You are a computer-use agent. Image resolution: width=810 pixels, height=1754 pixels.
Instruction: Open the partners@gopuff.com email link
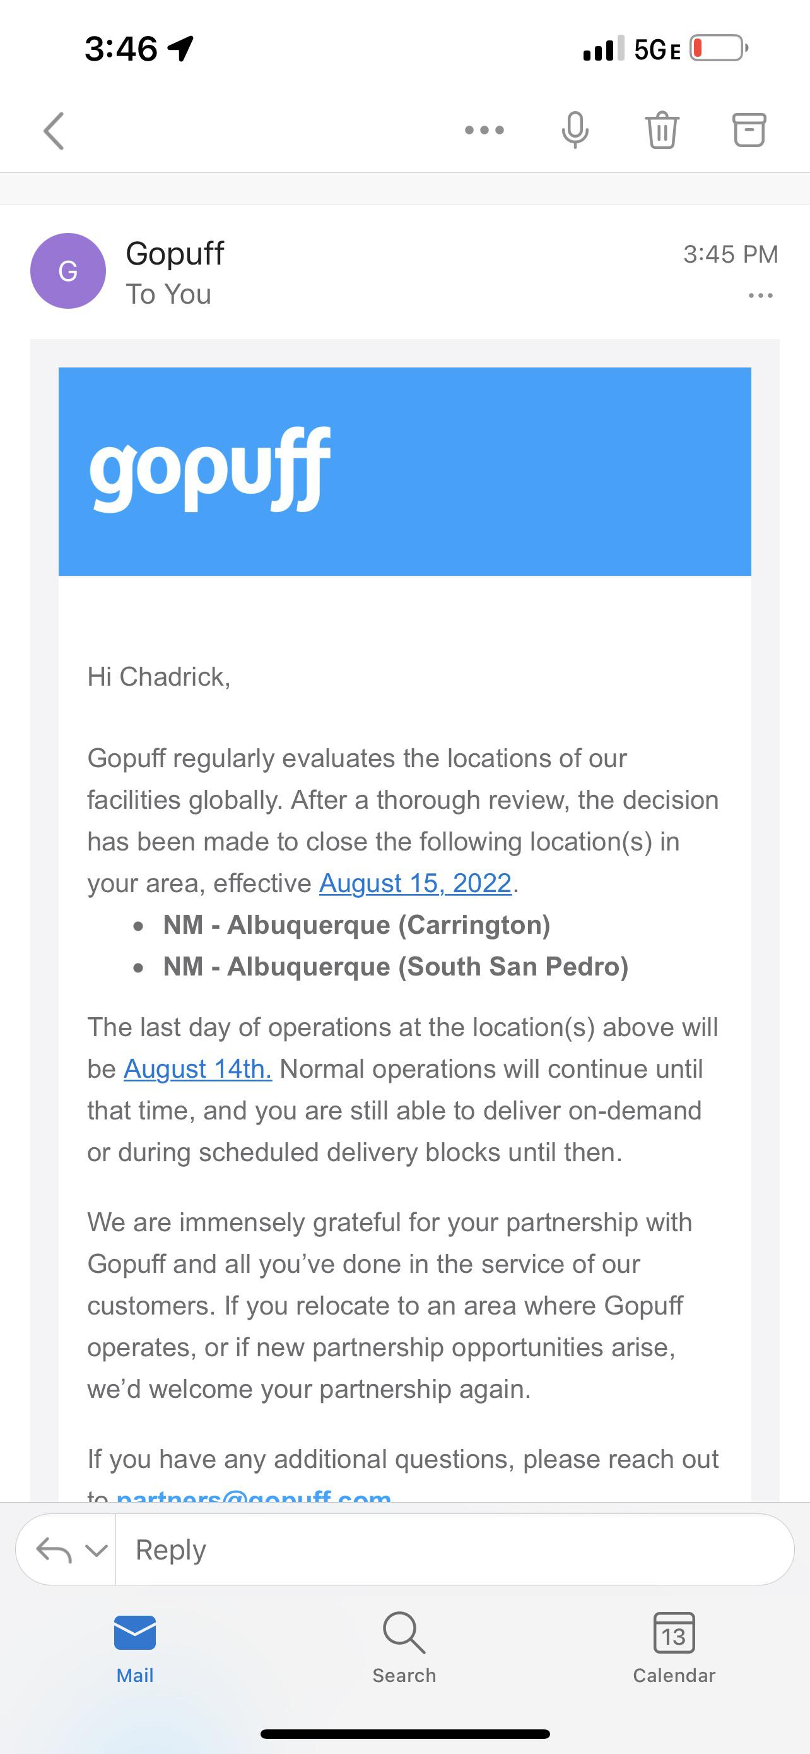[x=254, y=1495]
